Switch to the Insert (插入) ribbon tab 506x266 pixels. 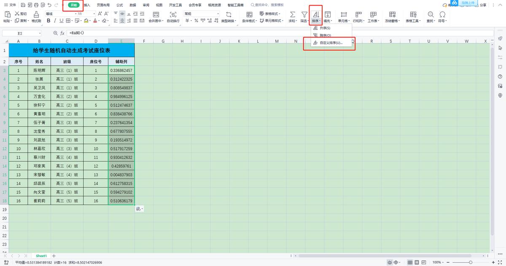87,5
